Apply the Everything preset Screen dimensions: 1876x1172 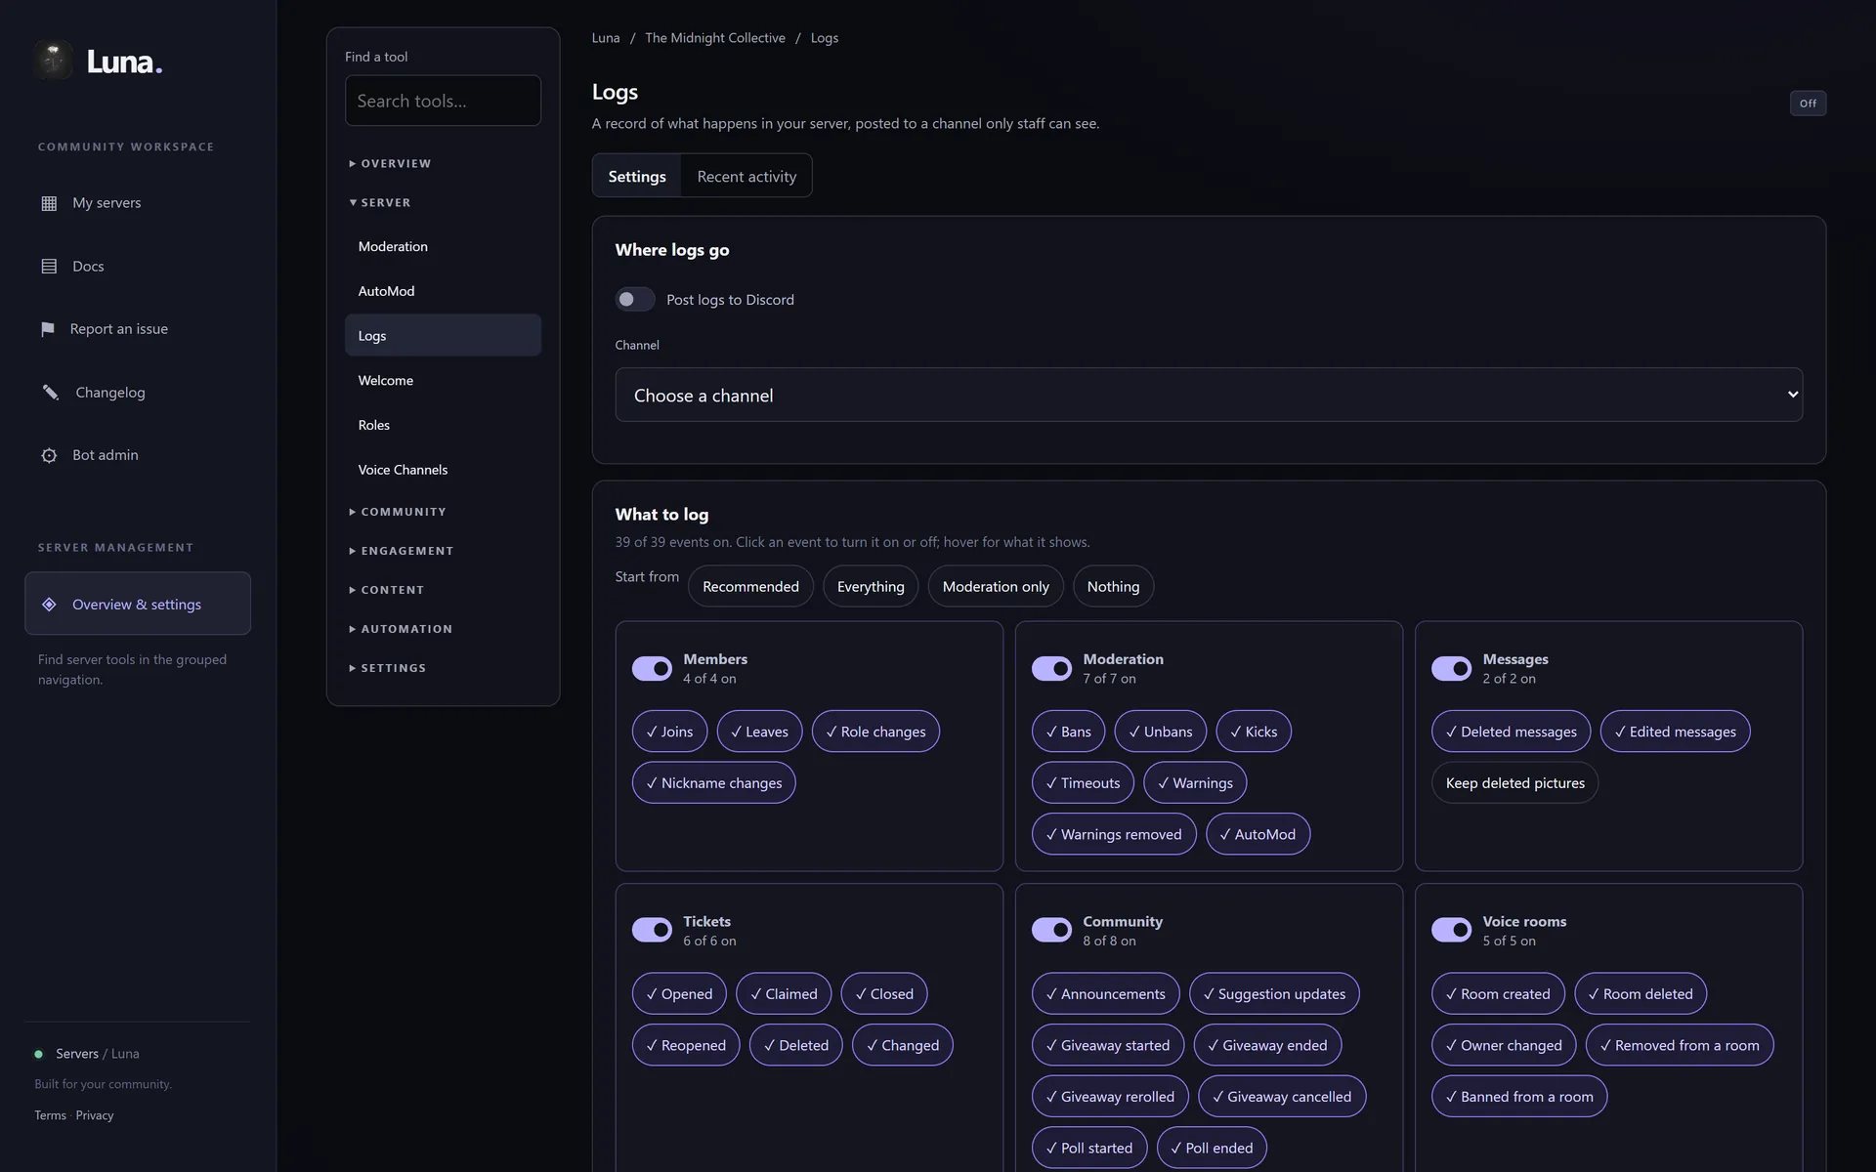click(871, 586)
